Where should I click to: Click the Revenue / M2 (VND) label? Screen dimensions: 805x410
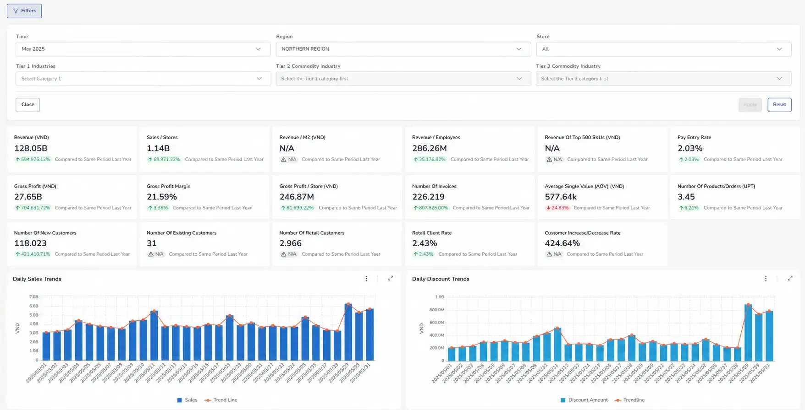pyautogui.click(x=303, y=137)
